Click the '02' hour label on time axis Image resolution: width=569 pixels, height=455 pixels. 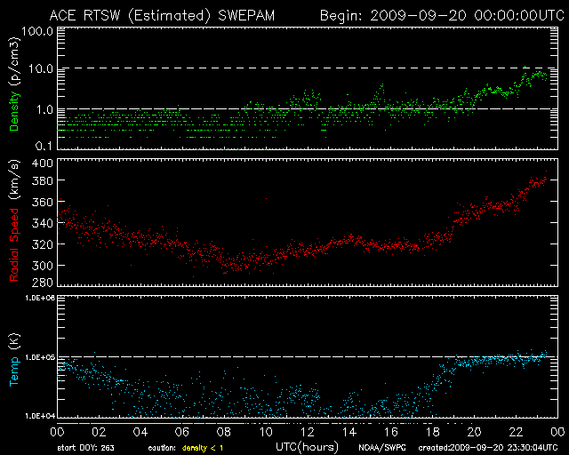(99, 432)
